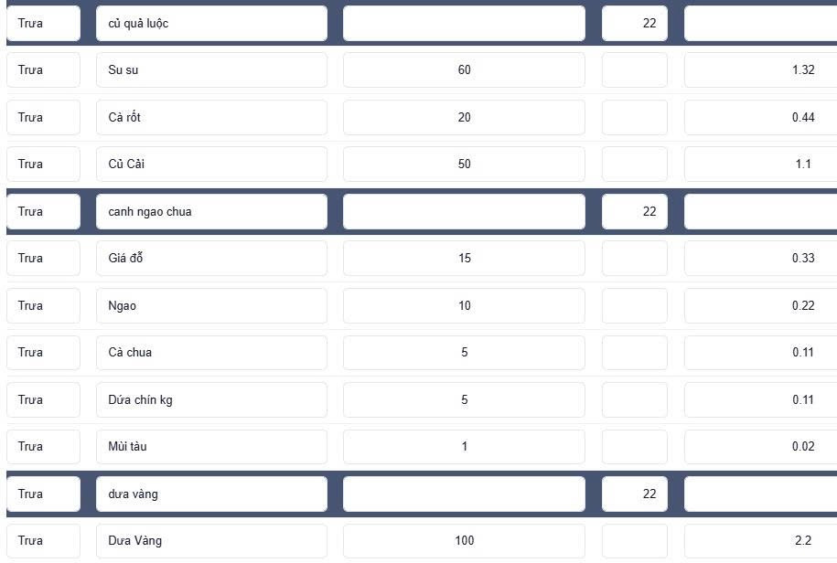Screen dimensions: 837x563
Task: Select the Su su quantity field showing 60
Action: click(464, 69)
